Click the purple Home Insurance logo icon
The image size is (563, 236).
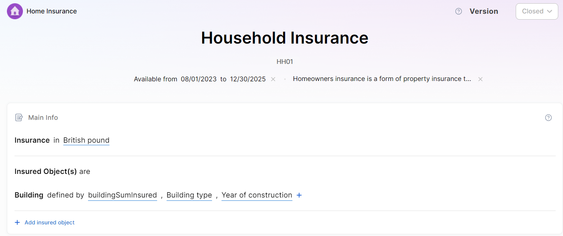pyautogui.click(x=15, y=11)
